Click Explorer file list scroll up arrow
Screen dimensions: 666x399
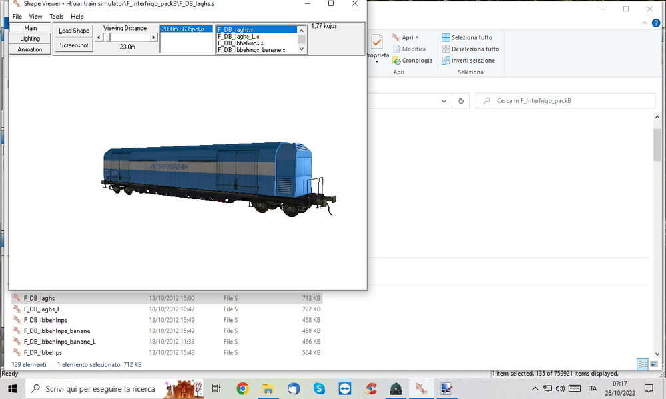[x=657, y=117]
